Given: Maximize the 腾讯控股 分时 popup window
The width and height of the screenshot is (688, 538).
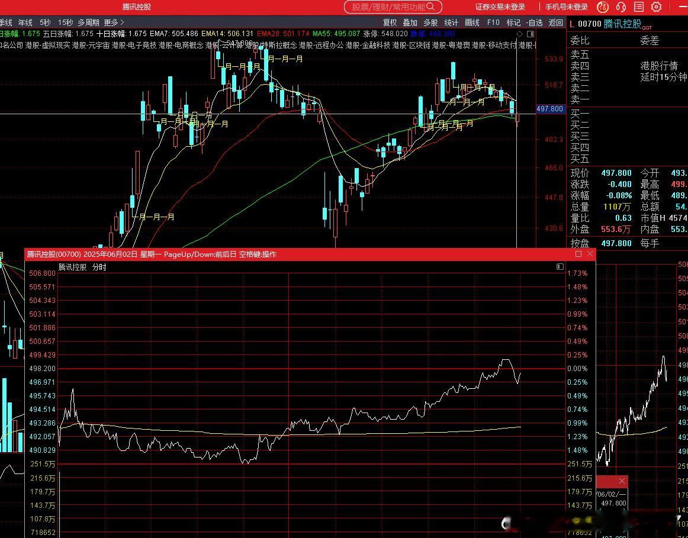Looking at the screenshot, I should tap(578, 254).
